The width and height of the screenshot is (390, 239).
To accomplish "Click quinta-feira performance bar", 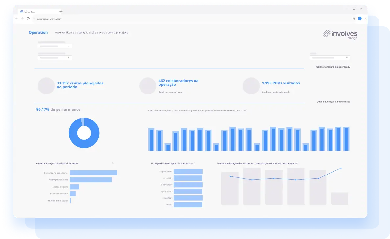I will tap(188, 192).
